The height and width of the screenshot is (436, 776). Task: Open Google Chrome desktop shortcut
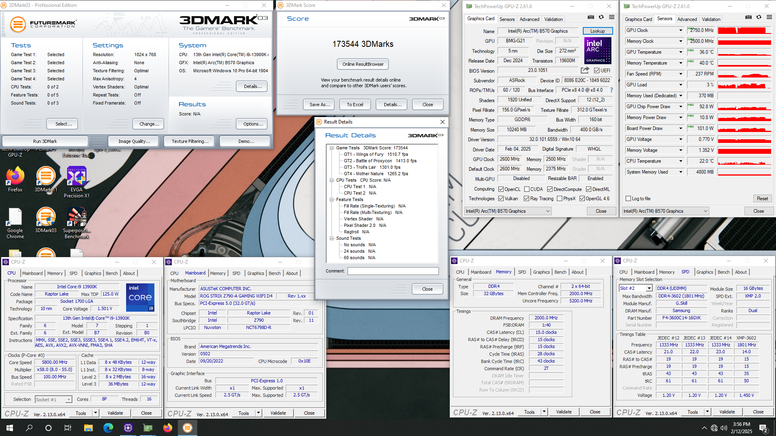[x=15, y=223]
